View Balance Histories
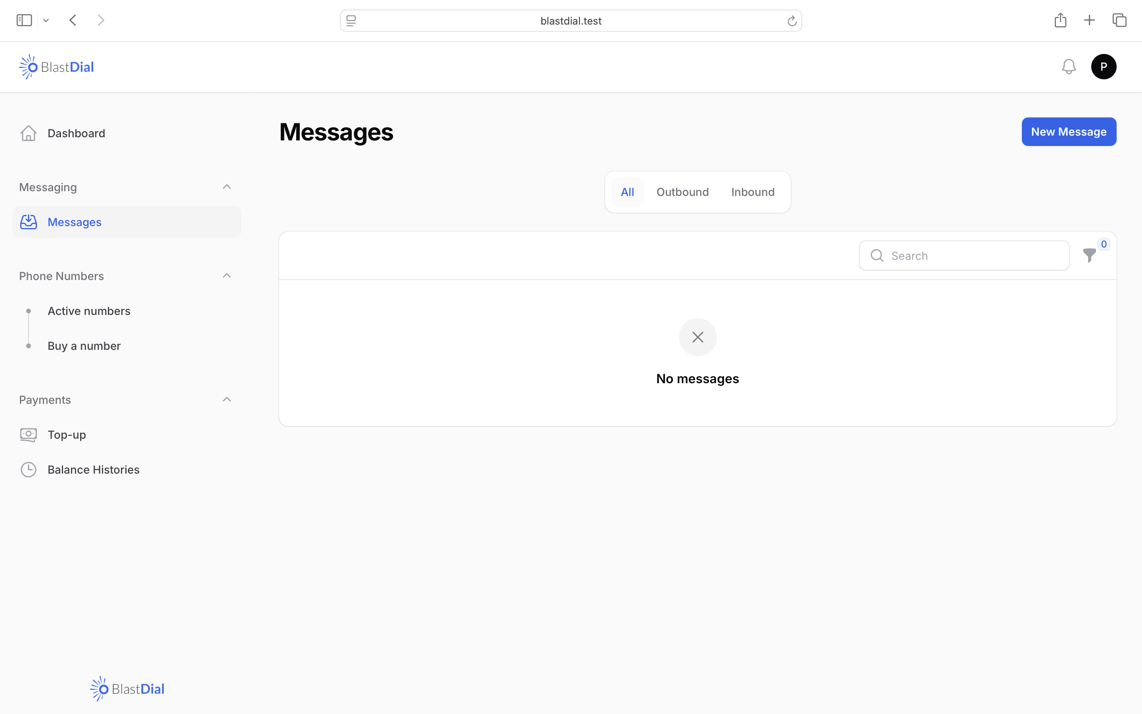The width and height of the screenshot is (1142, 714). (126, 469)
